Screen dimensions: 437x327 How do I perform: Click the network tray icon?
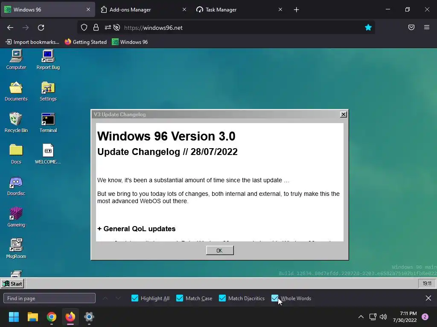coord(373,317)
